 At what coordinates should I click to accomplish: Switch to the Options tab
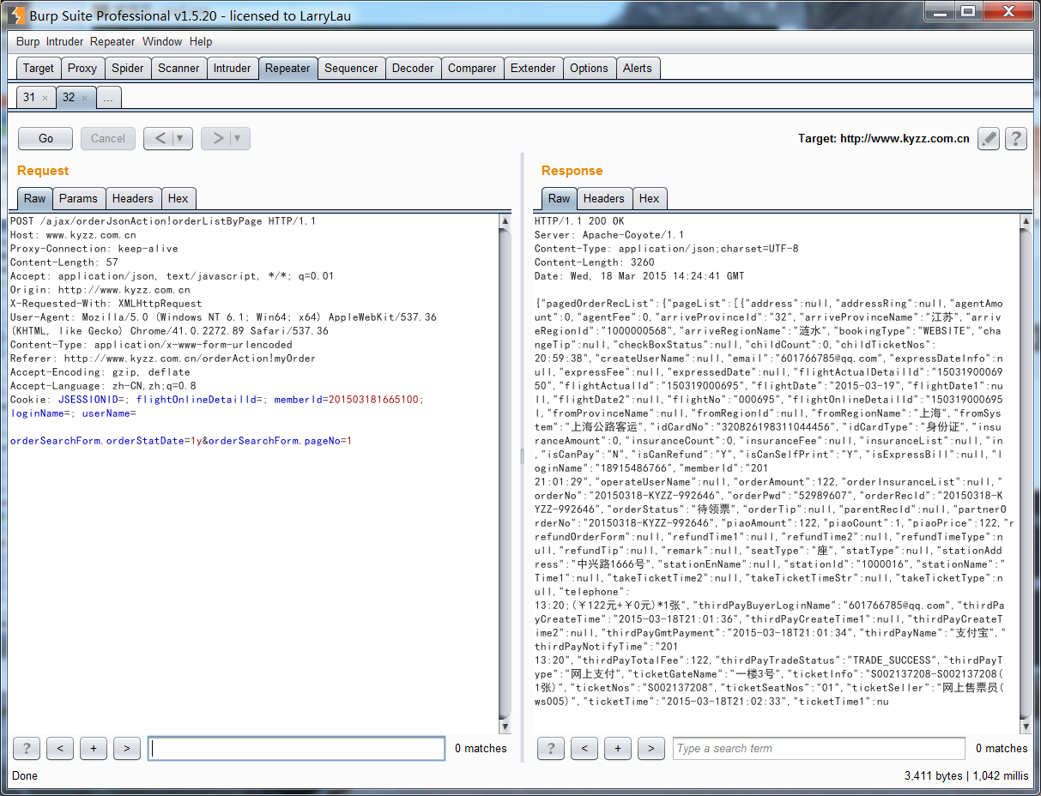[x=589, y=69]
